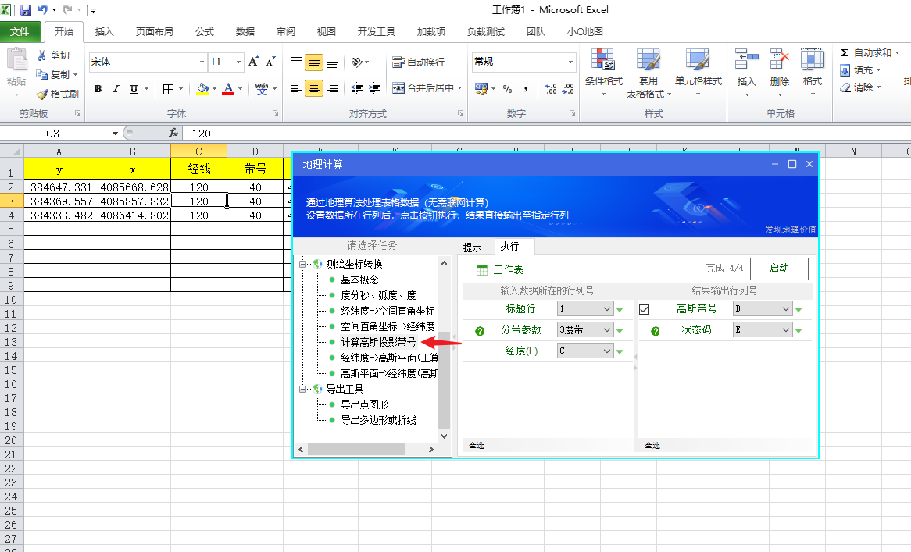Click align text right icon
Viewport: 911px width, 552px height.
click(332, 87)
